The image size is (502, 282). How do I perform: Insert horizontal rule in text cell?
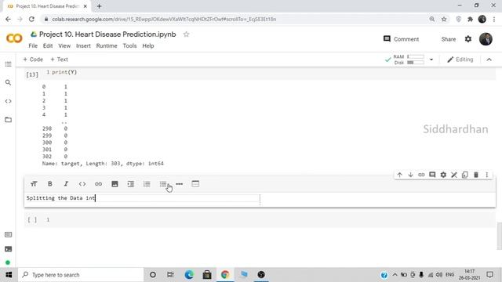(180, 184)
